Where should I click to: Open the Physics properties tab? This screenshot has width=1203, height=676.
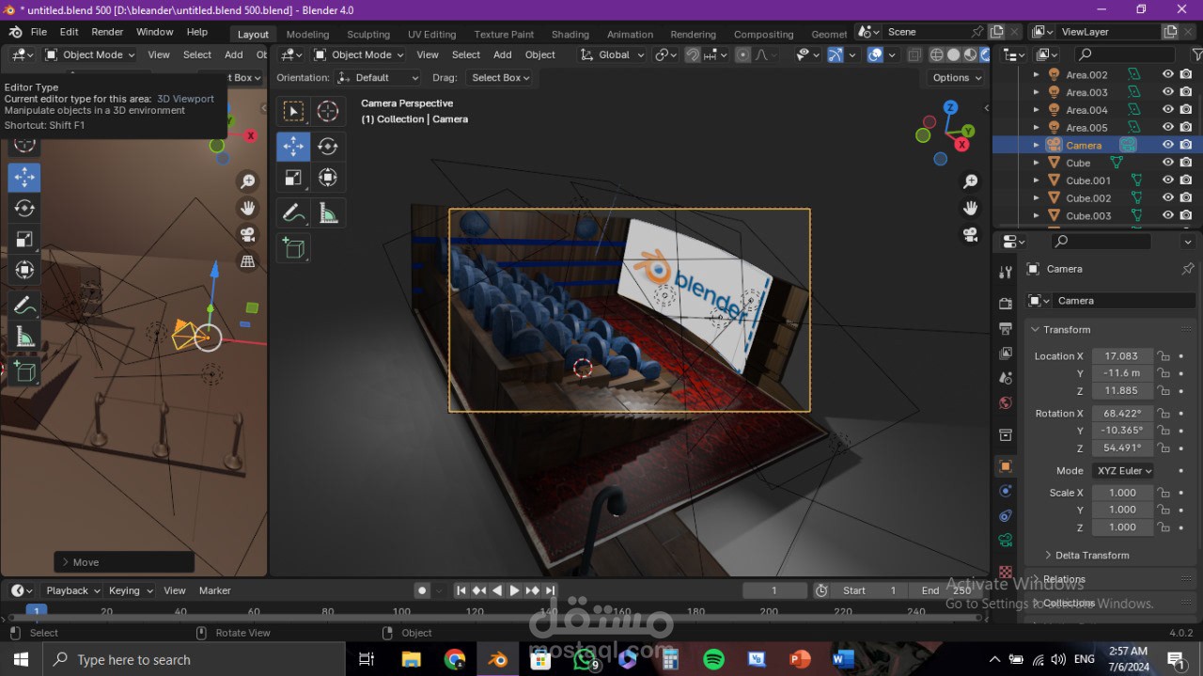coord(1006,491)
